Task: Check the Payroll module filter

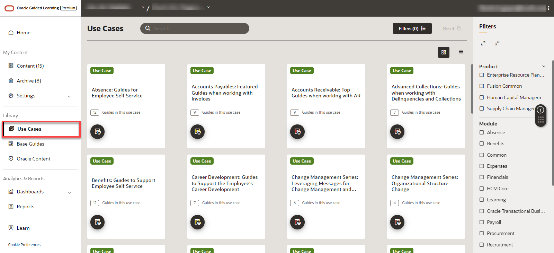Action: point(482,222)
